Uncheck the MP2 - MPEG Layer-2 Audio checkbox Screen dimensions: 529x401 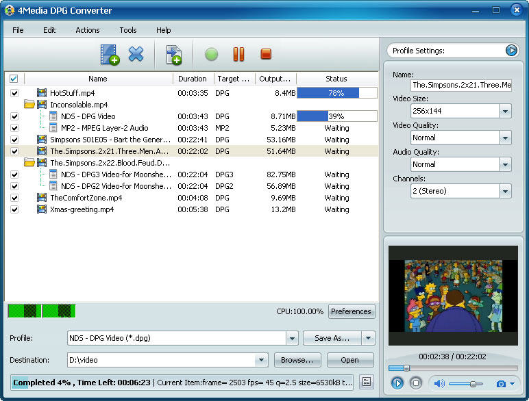(x=14, y=128)
